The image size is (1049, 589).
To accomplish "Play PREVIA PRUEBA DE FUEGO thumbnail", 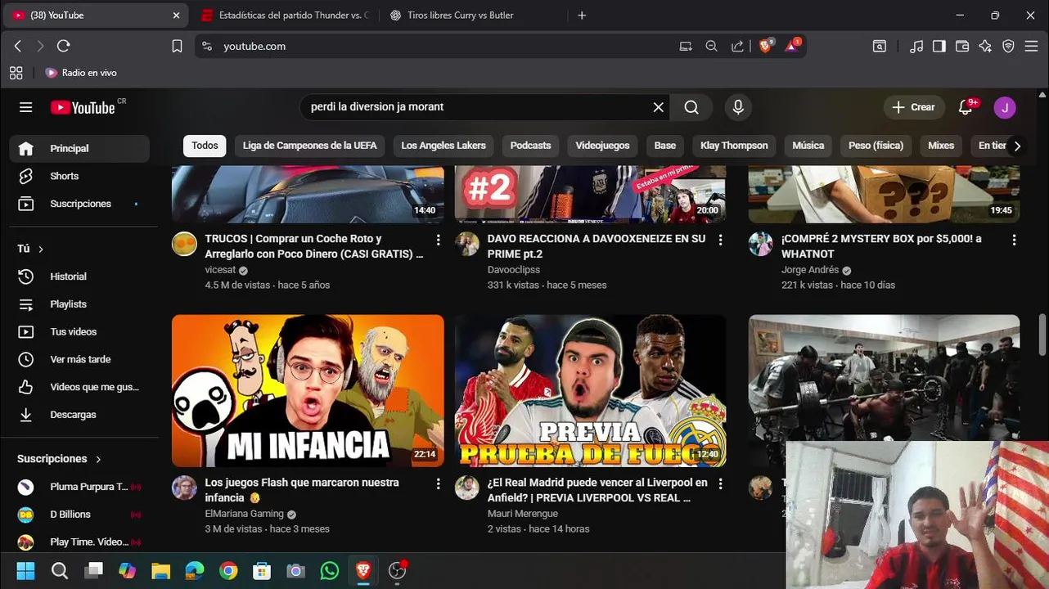I will [x=590, y=391].
